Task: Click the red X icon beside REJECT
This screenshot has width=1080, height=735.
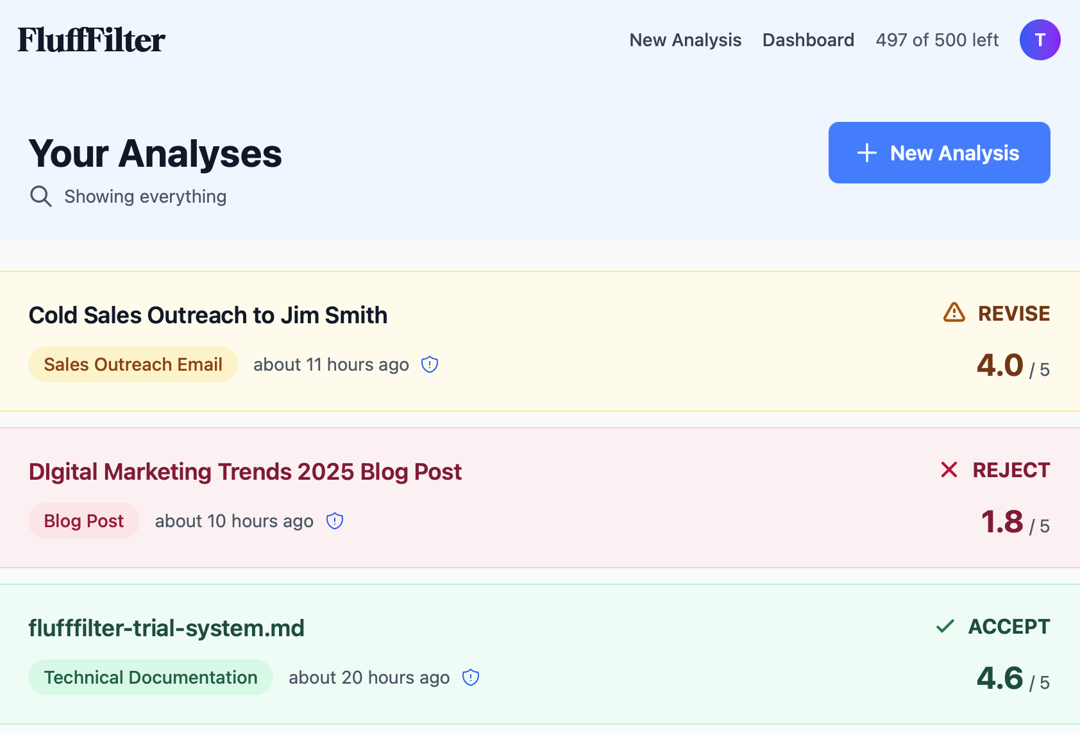Action: [x=949, y=470]
